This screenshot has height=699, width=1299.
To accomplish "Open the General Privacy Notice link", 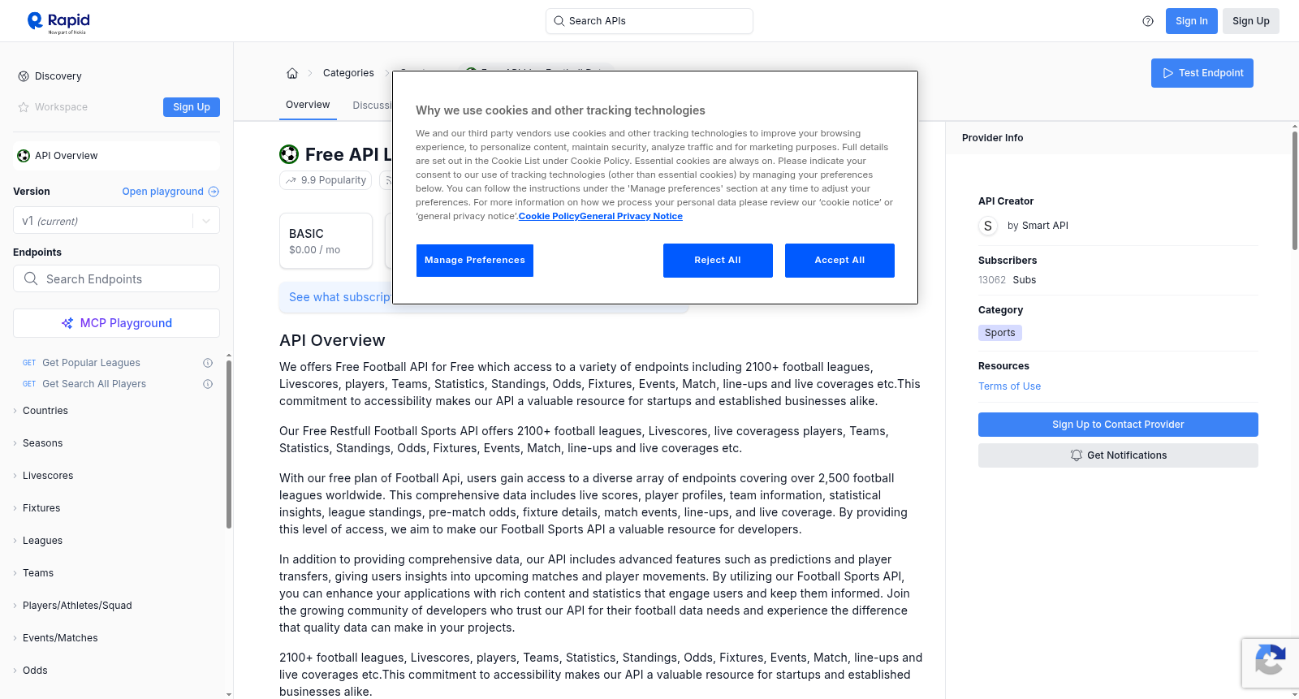I will point(631,216).
